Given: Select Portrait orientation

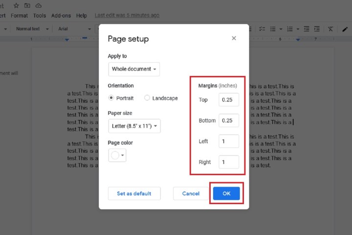Looking at the screenshot, I should [111, 98].
